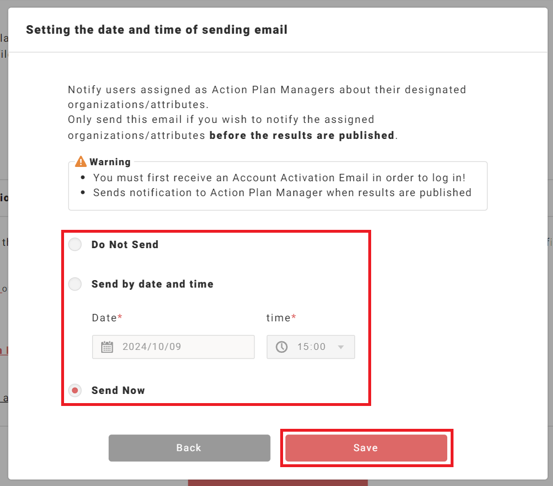Select the Send Now radio button
This screenshot has height=486, width=553.
tap(75, 391)
